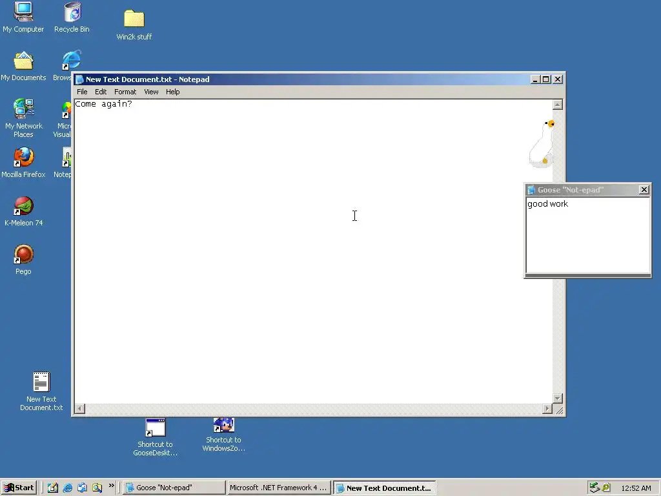
Task: Open the Start menu
Action: click(x=19, y=488)
